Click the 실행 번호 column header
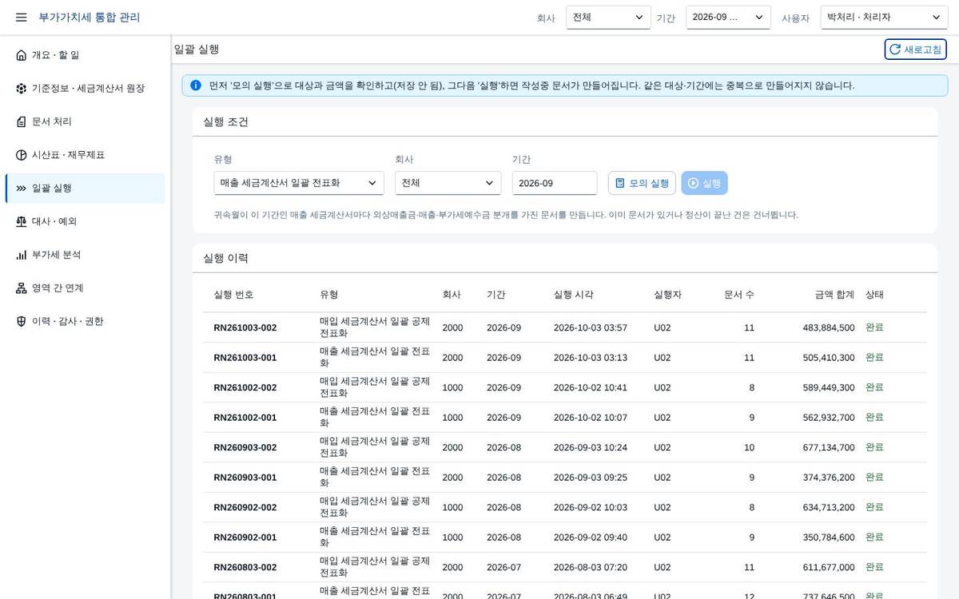959x599 pixels. pyautogui.click(x=233, y=295)
